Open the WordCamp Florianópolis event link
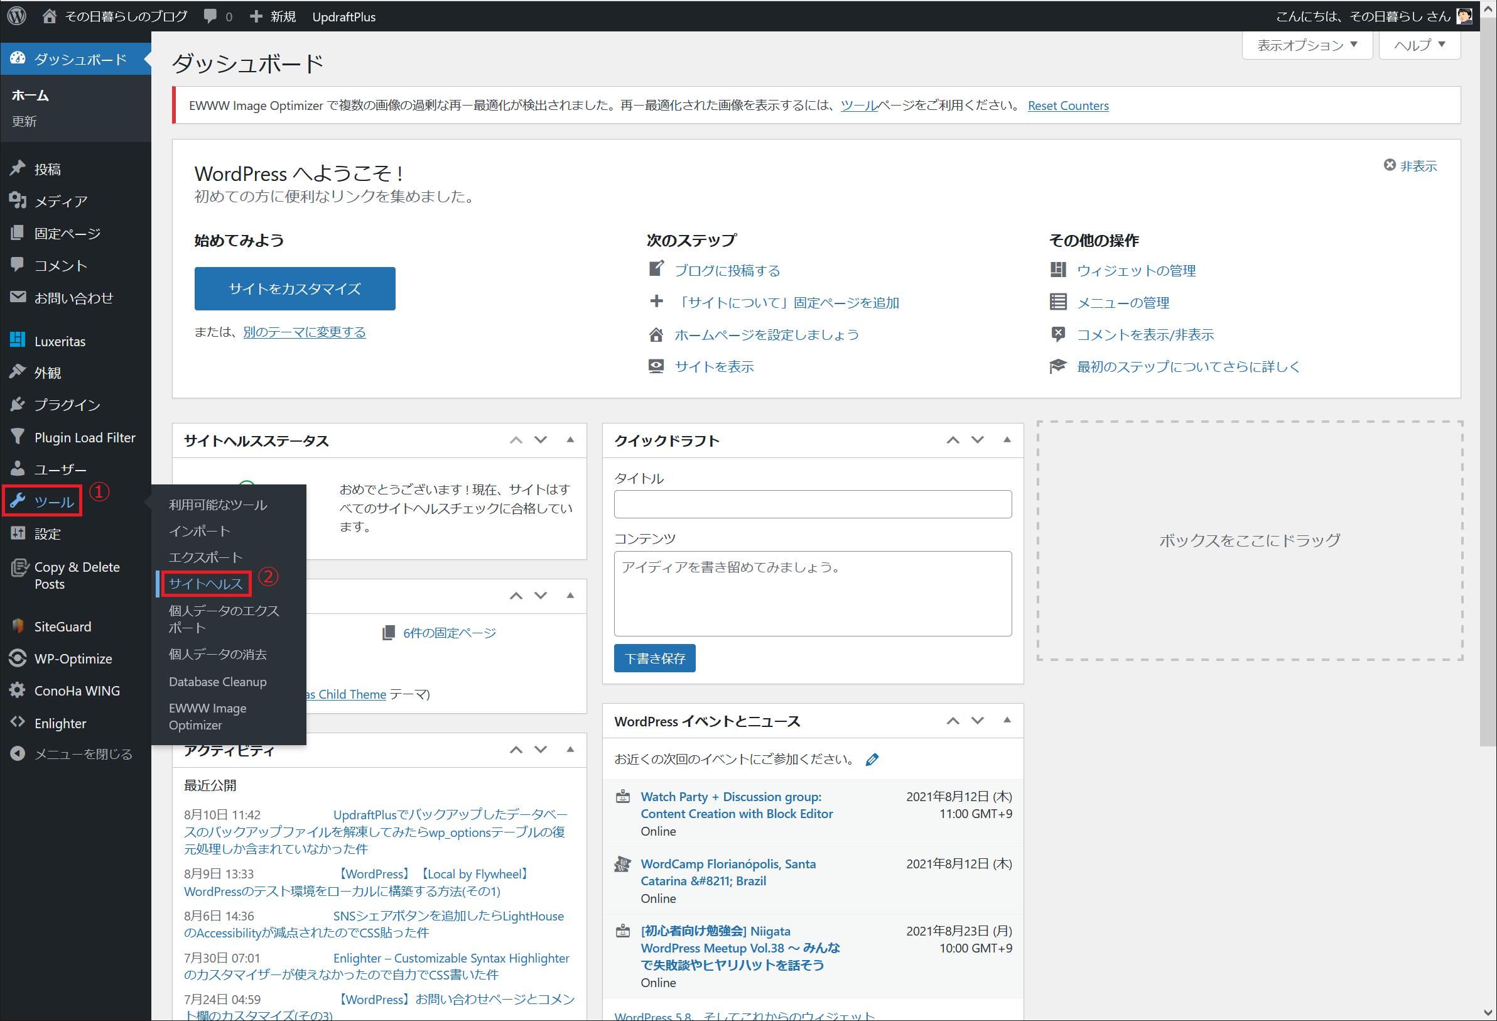The height and width of the screenshot is (1021, 1497). pyautogui.click(x=728, y=873)
